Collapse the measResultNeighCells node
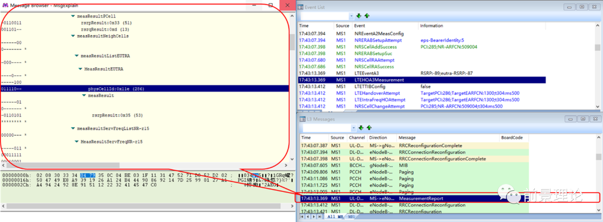 [73, 36]
